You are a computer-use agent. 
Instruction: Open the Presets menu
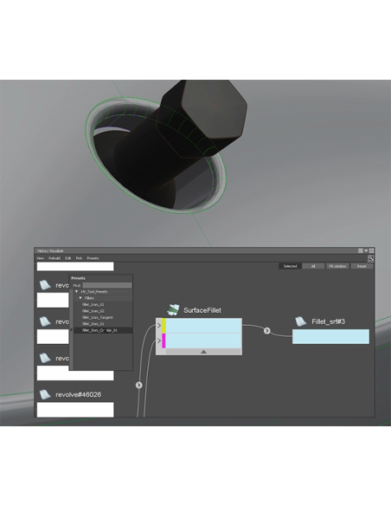pos(93,258)
